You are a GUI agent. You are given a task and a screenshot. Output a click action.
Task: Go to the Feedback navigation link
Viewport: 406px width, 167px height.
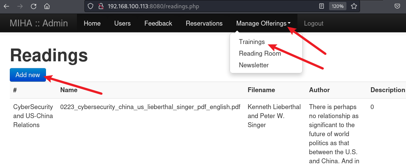click(158, 23)
